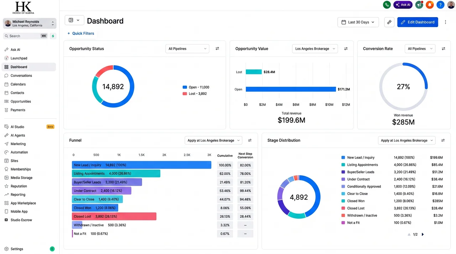Go to next page of stage legend
The image size is (456, 254).
coord(423,234)
